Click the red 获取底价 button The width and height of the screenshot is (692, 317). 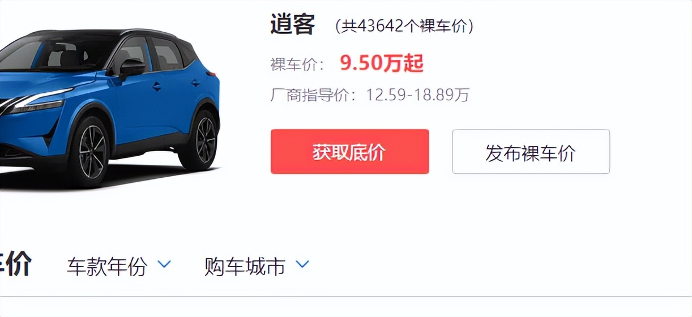349,152
